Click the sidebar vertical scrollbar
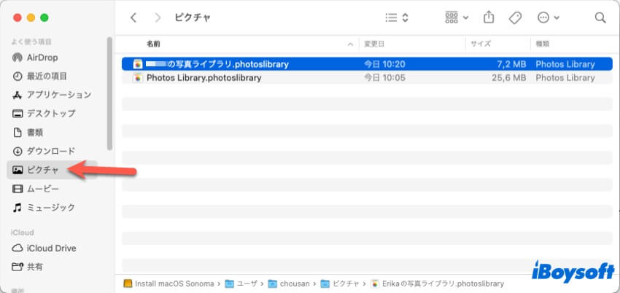This screenshot has height=293, width=620. pos(109,95)
